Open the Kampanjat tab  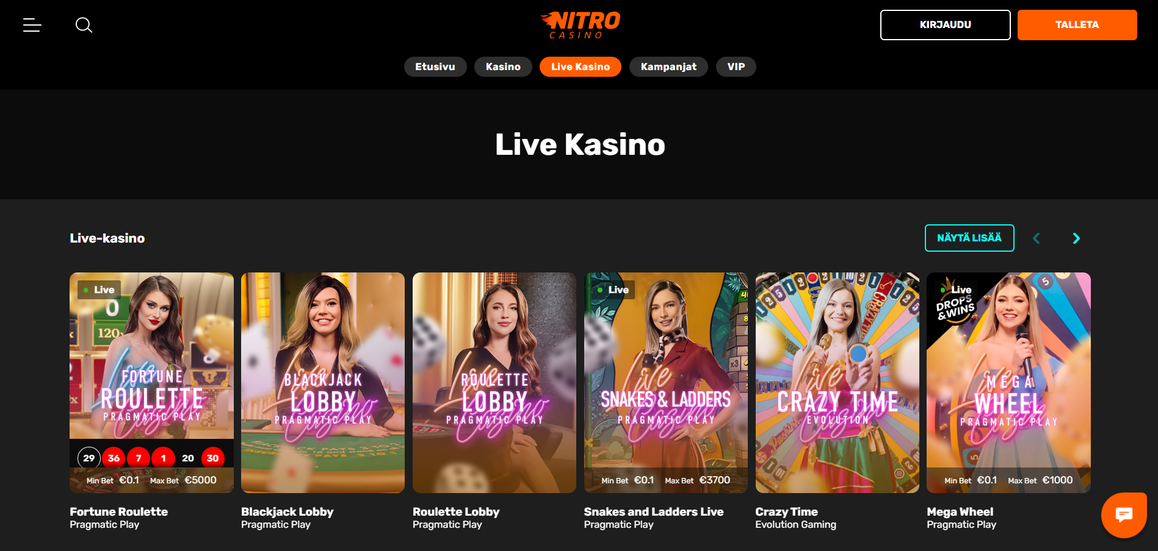pos(668,67)
